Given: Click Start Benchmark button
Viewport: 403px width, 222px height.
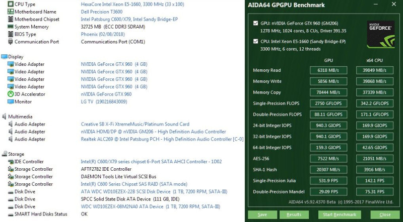Looking at the screenshot, I should pos(340,214).
